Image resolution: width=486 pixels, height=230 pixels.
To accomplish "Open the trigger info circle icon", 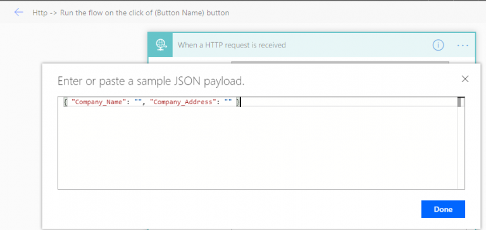I will (438, 45).
